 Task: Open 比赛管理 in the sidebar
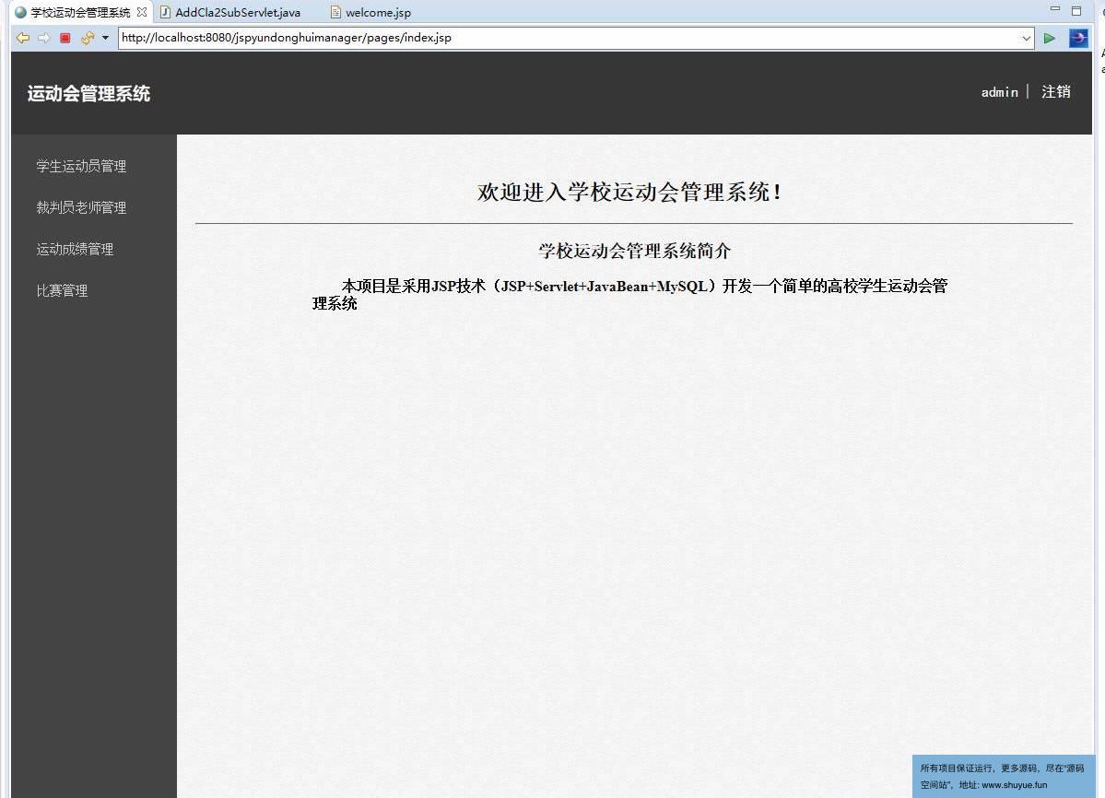[x=62, y=291]
